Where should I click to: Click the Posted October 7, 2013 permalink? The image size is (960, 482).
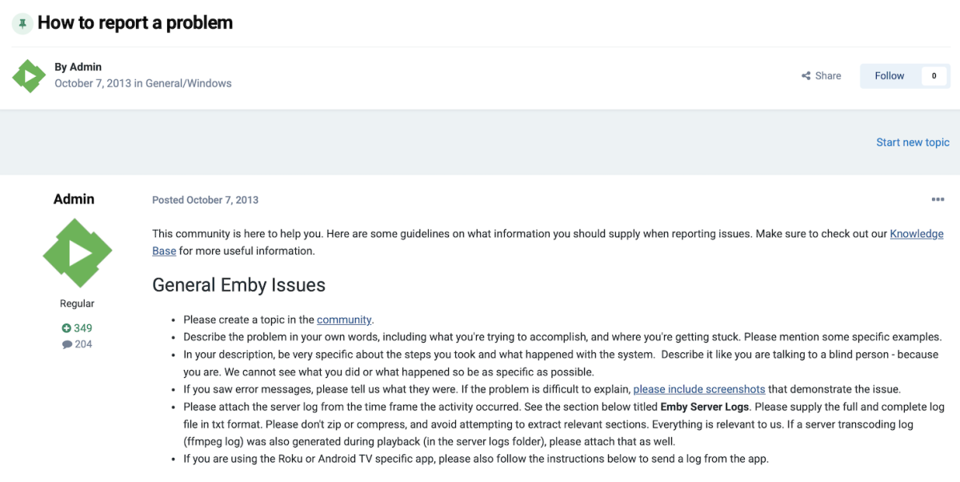point(205,199)
